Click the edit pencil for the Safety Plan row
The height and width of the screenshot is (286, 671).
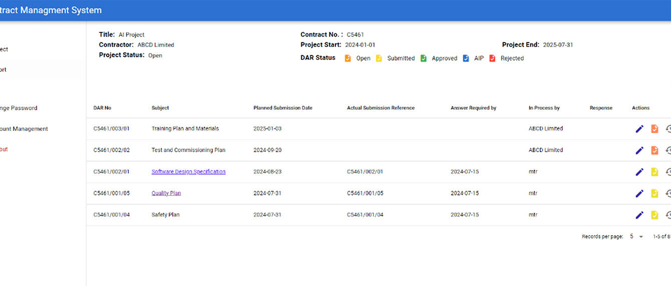click(639, 215)
